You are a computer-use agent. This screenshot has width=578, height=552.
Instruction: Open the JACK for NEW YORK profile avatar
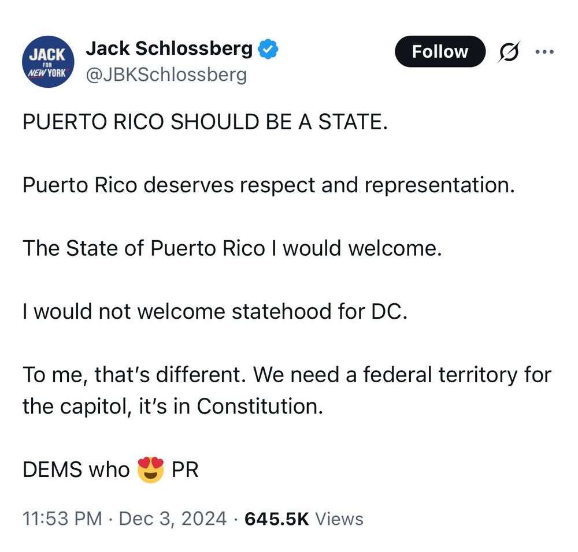point(47,60)
